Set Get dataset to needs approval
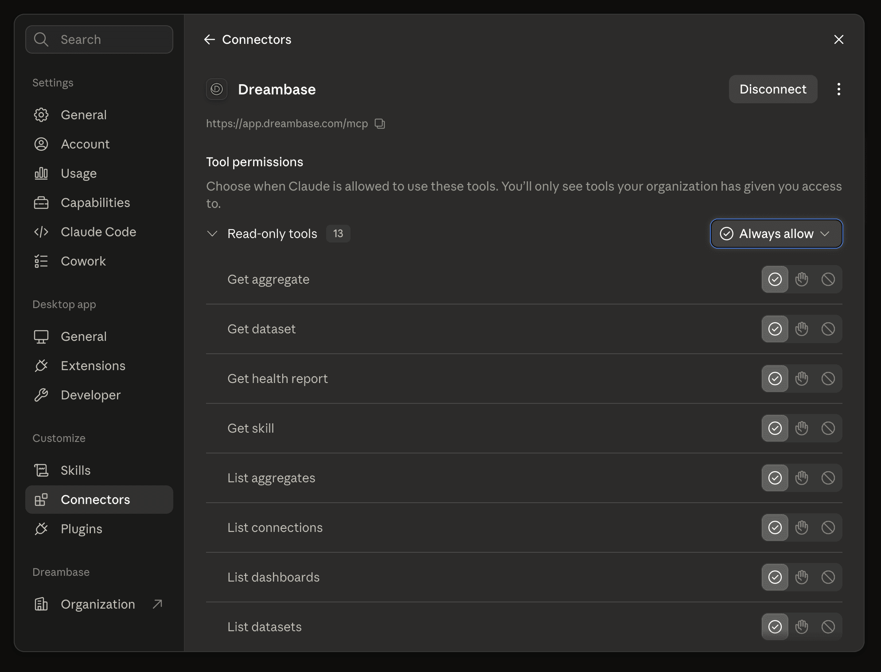Image resolution: width=881 pixels, height=672 pixels. coord(802,329)
